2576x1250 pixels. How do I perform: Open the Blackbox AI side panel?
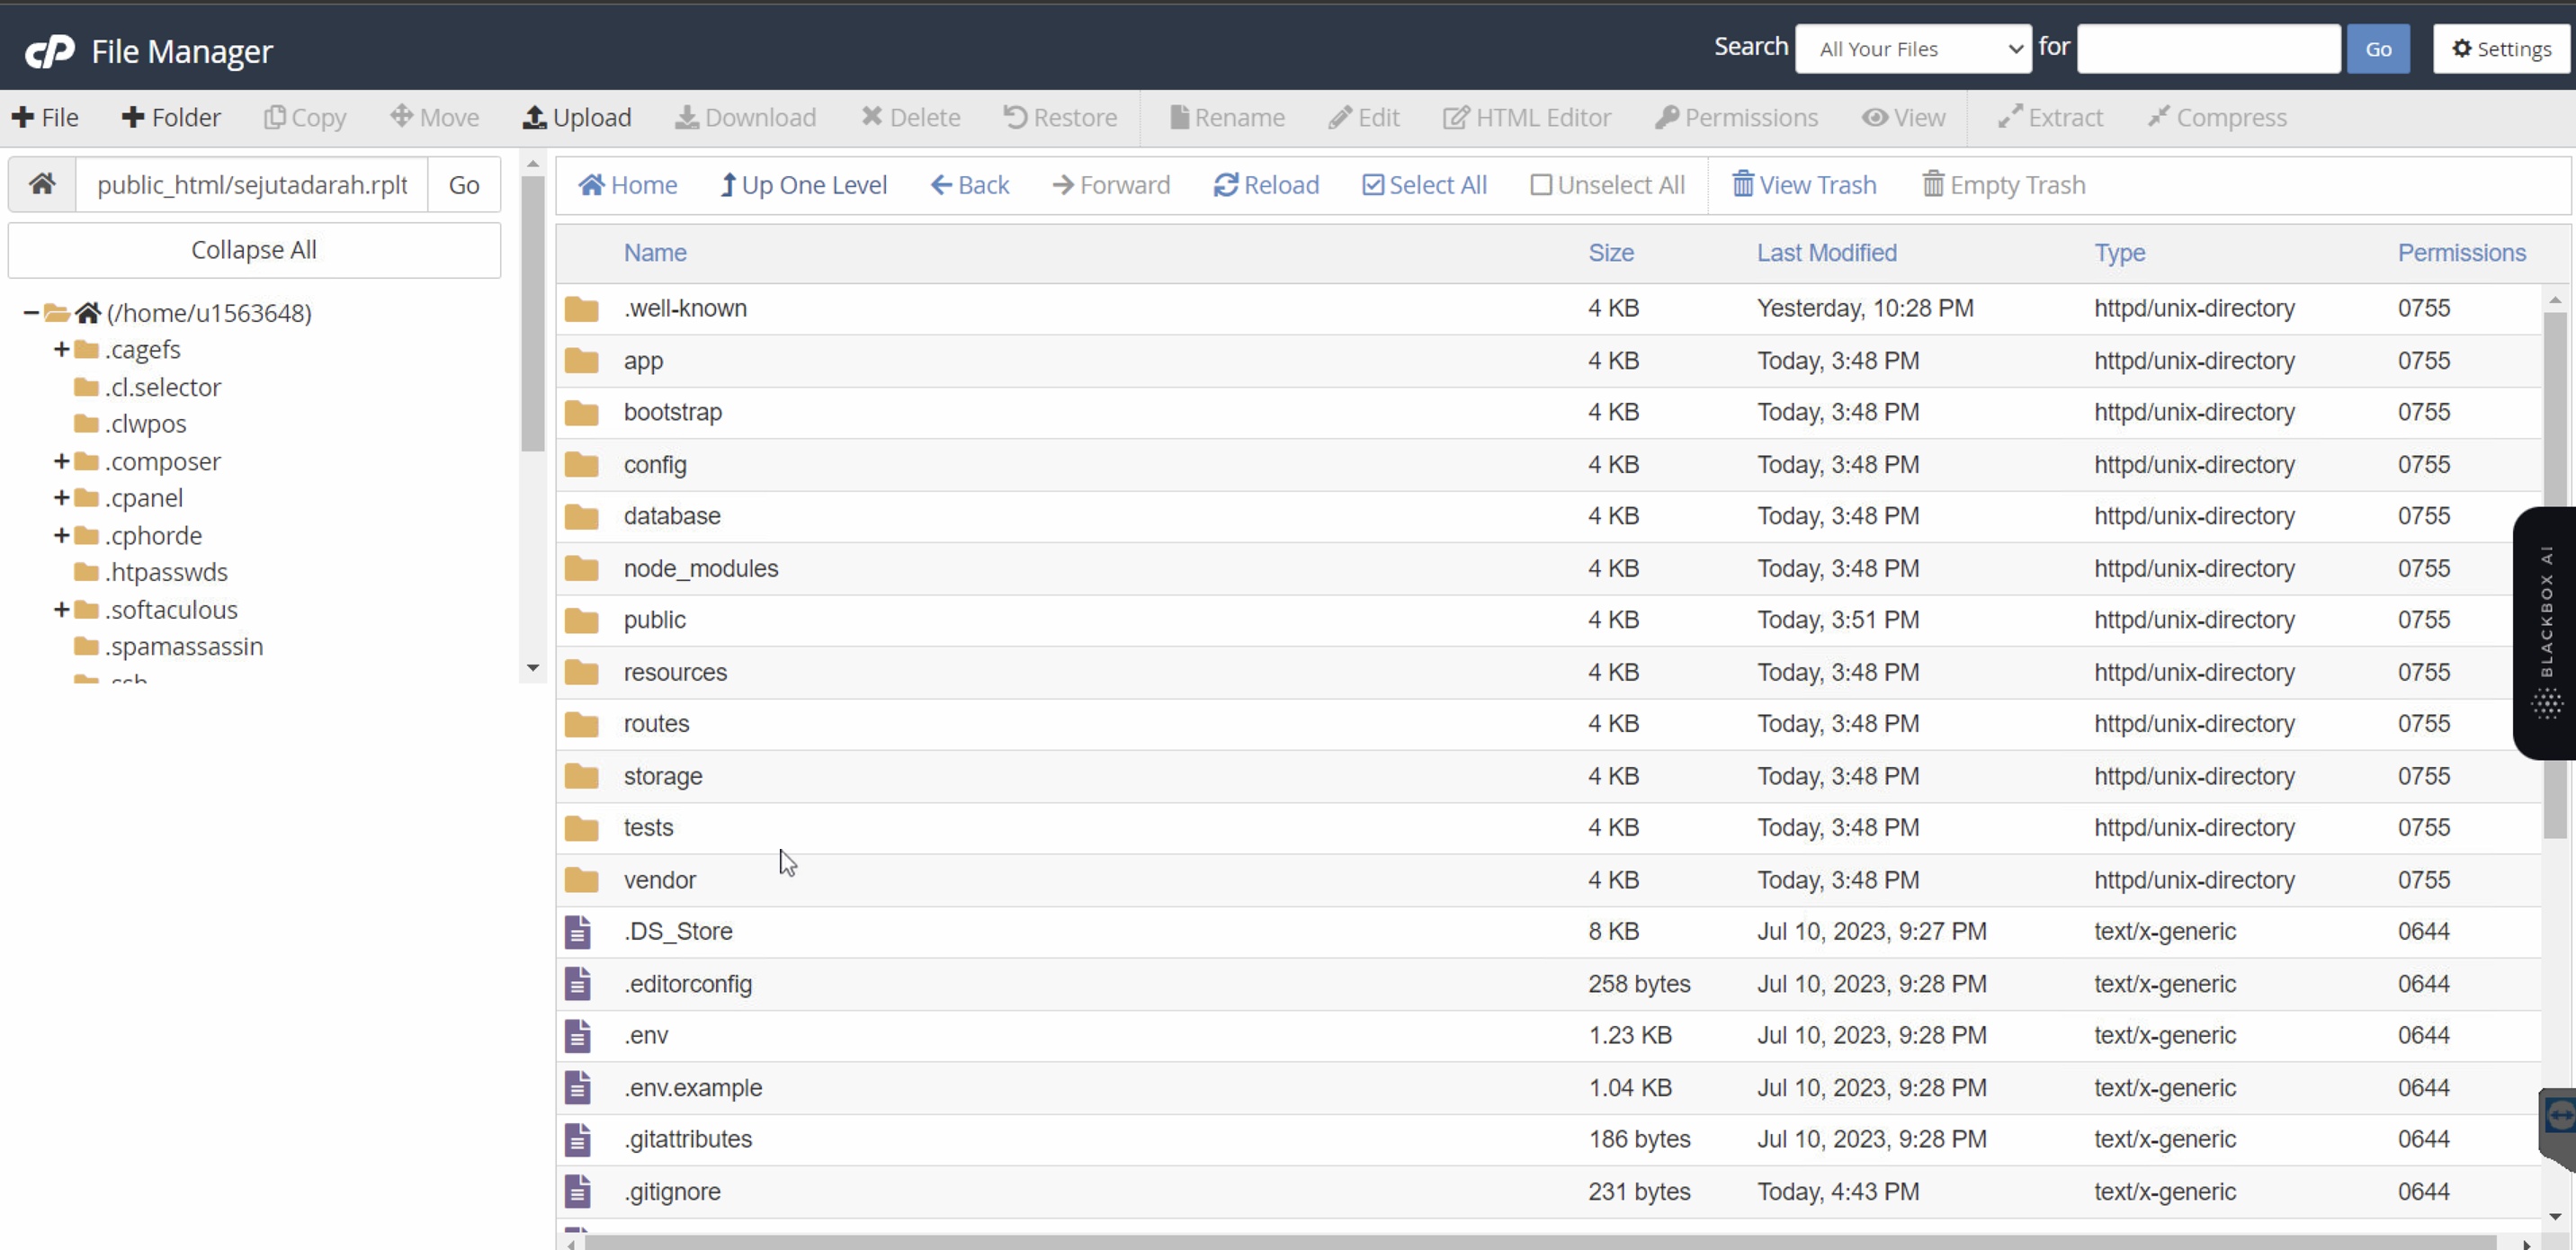point(2545,632)
